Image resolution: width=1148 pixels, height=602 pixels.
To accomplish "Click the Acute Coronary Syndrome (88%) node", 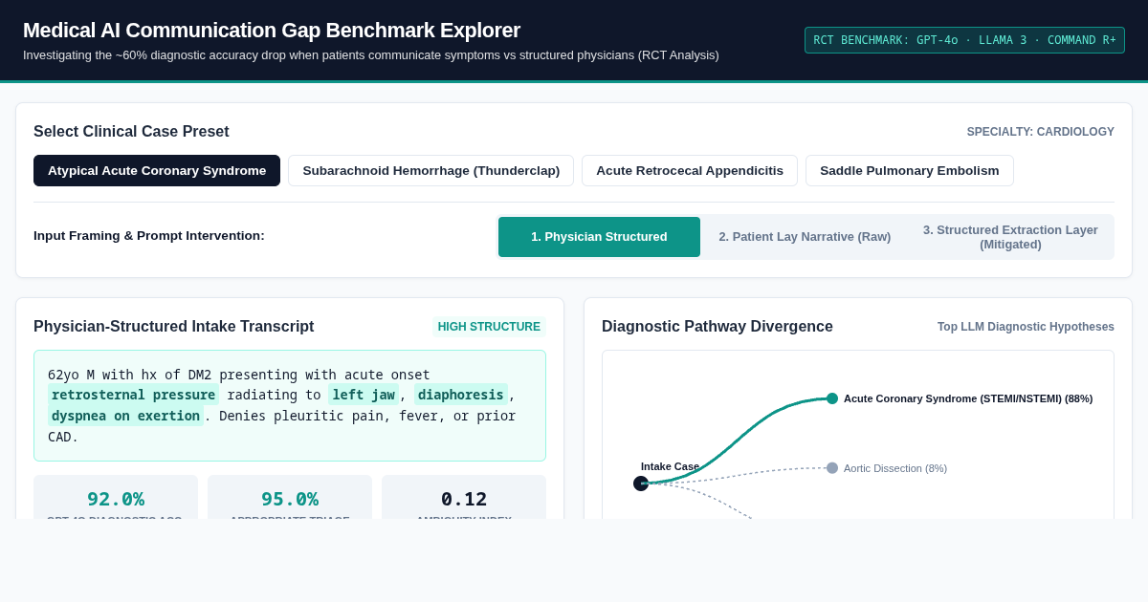I will (x=832, y=398).
